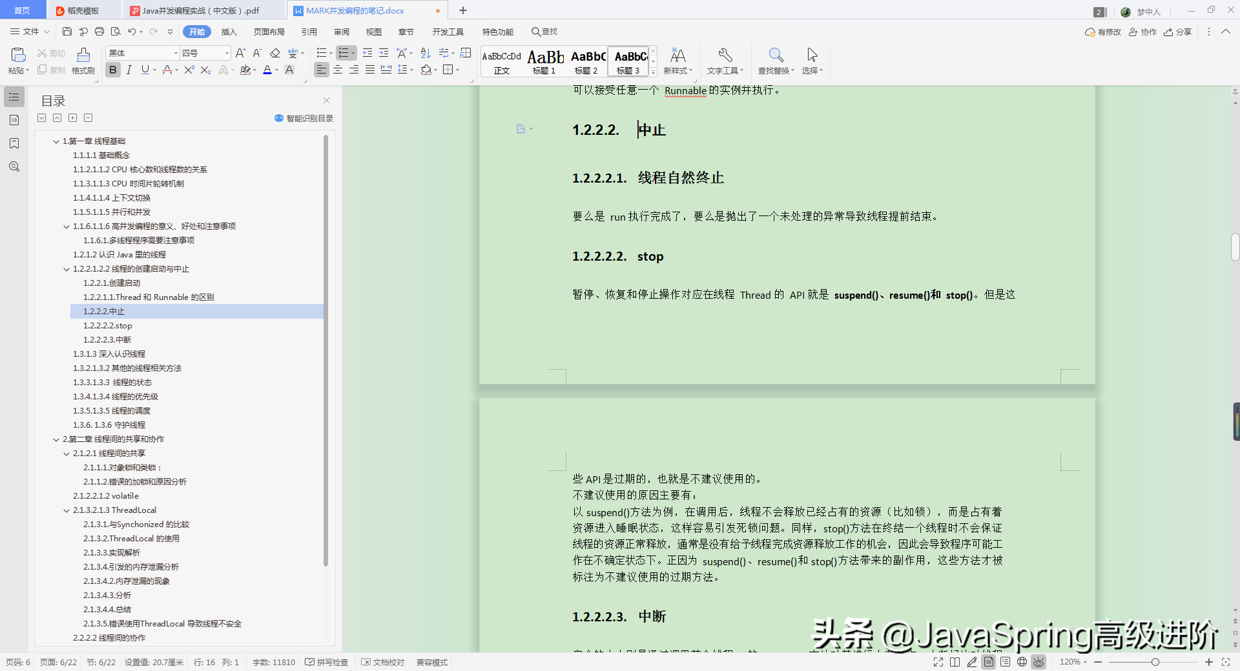Screen dimensions: 1240x671
Task: Apply superscript formatting
Action: tap(189, 70)
